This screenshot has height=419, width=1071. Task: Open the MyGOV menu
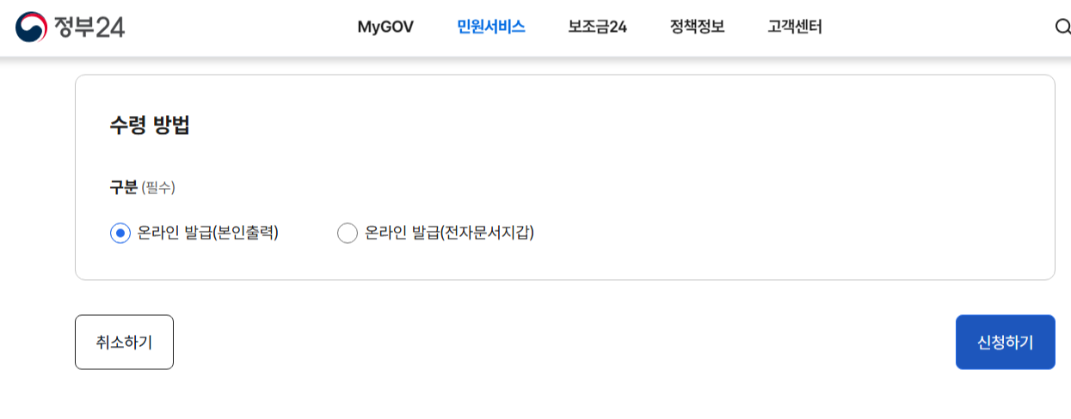coord(385,27)
